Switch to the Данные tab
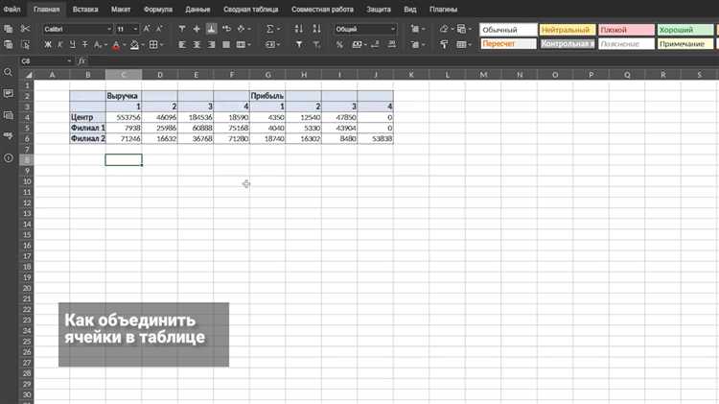The height and width of the screenshot is (404, 719). click(197, 10)
